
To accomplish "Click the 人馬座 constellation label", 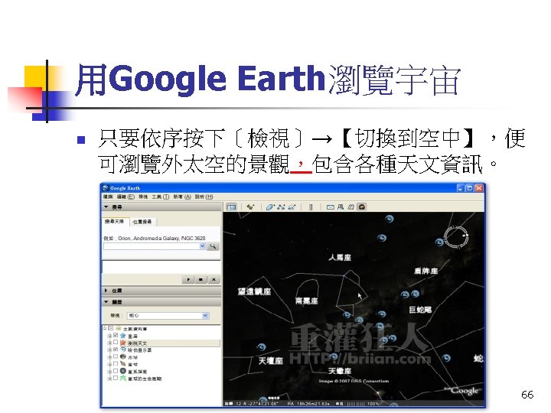I will [x=340, y=258].
